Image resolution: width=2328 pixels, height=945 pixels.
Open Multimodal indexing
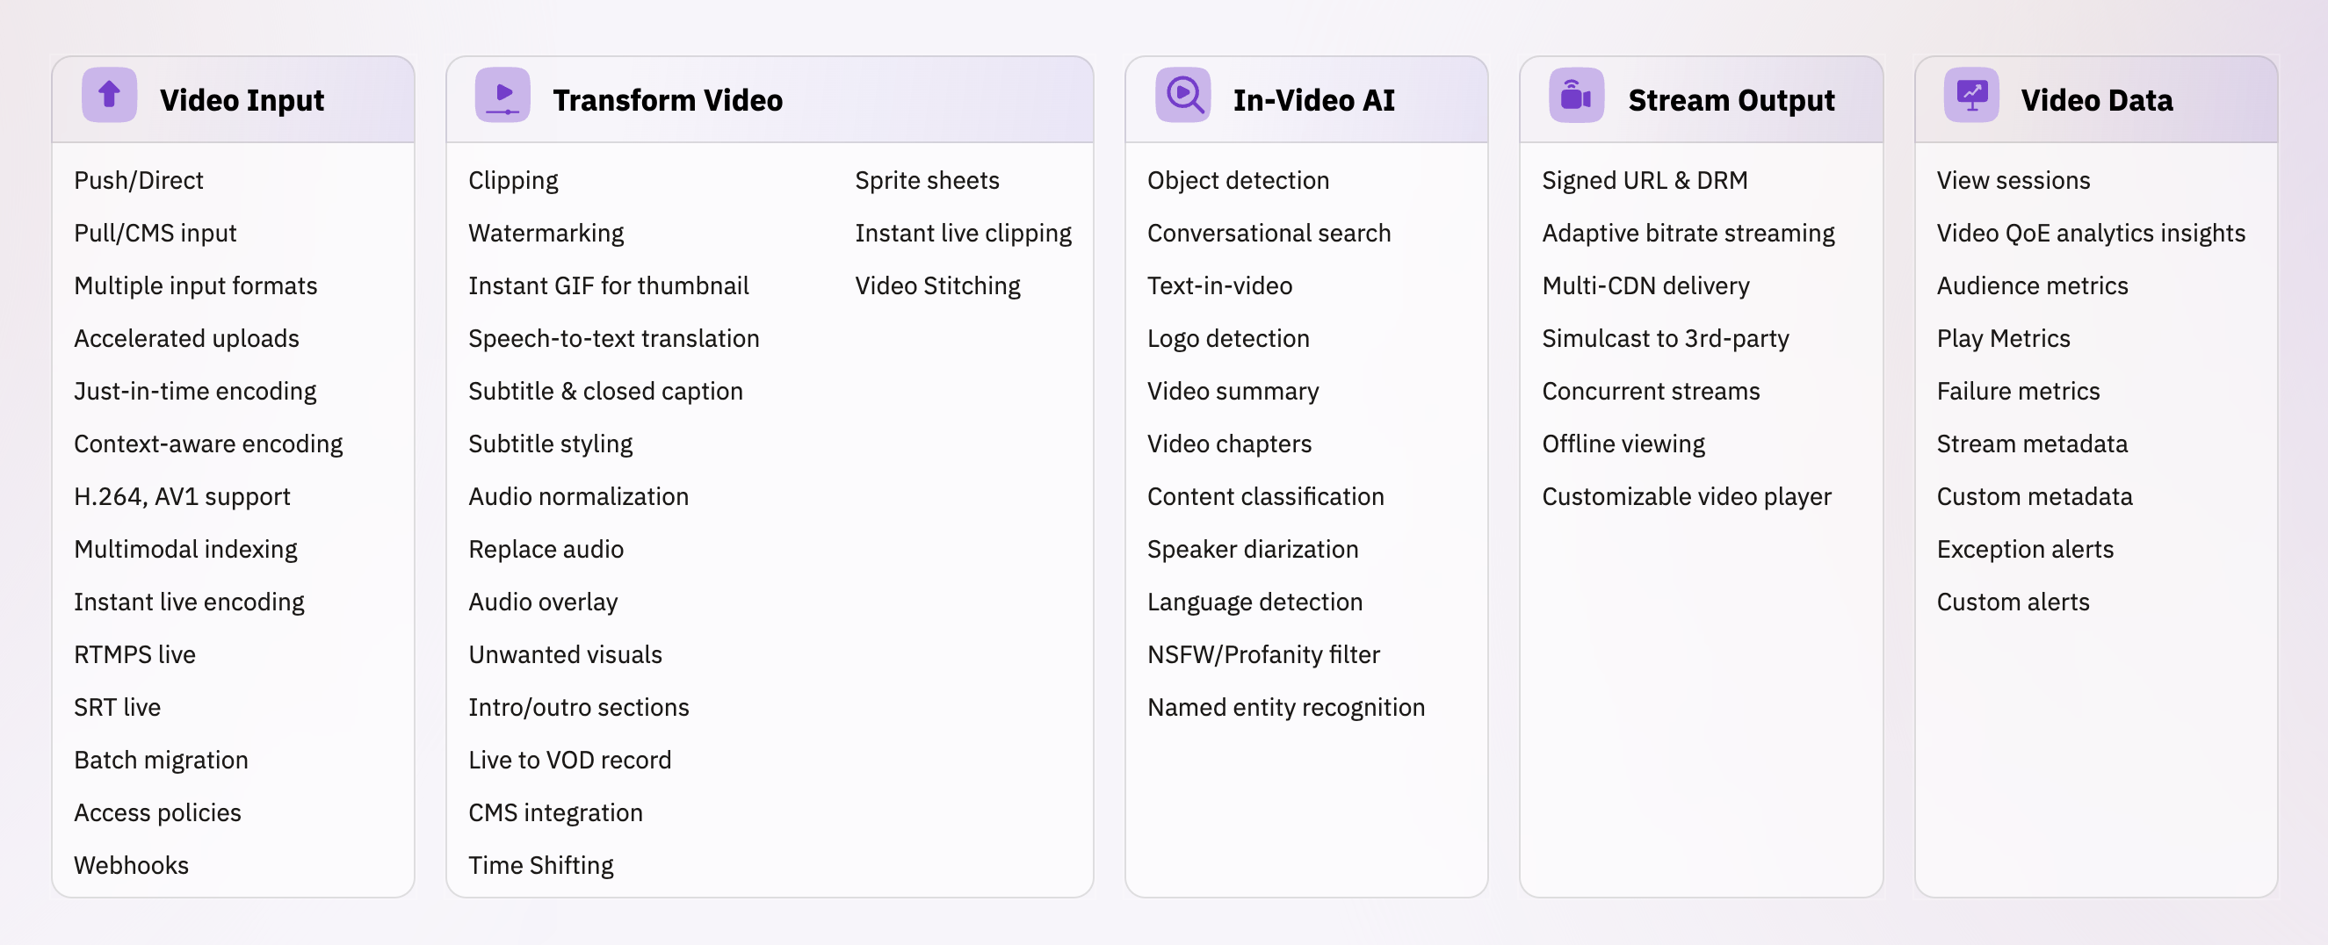185,549
